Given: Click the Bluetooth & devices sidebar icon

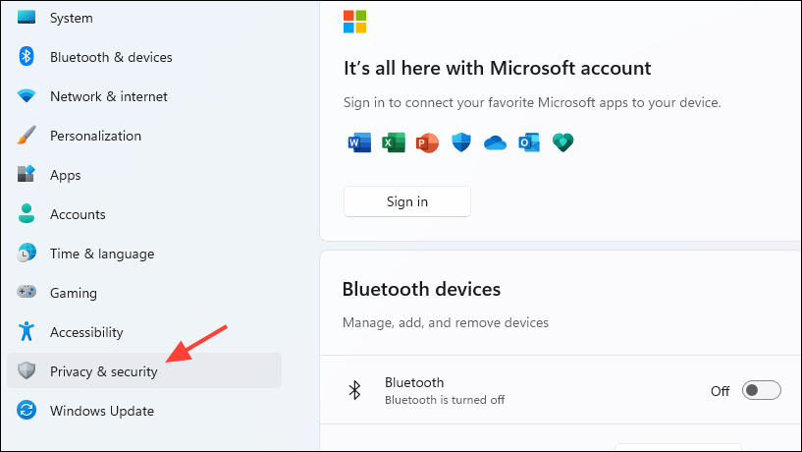Looking at the screenshot, I should click(x=27, y=56).
